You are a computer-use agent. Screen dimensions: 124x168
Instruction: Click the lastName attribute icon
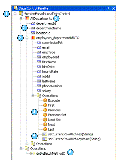[x=39, y=81]
